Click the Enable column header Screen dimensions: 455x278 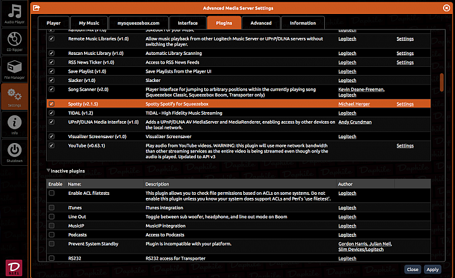click(56, 184)
